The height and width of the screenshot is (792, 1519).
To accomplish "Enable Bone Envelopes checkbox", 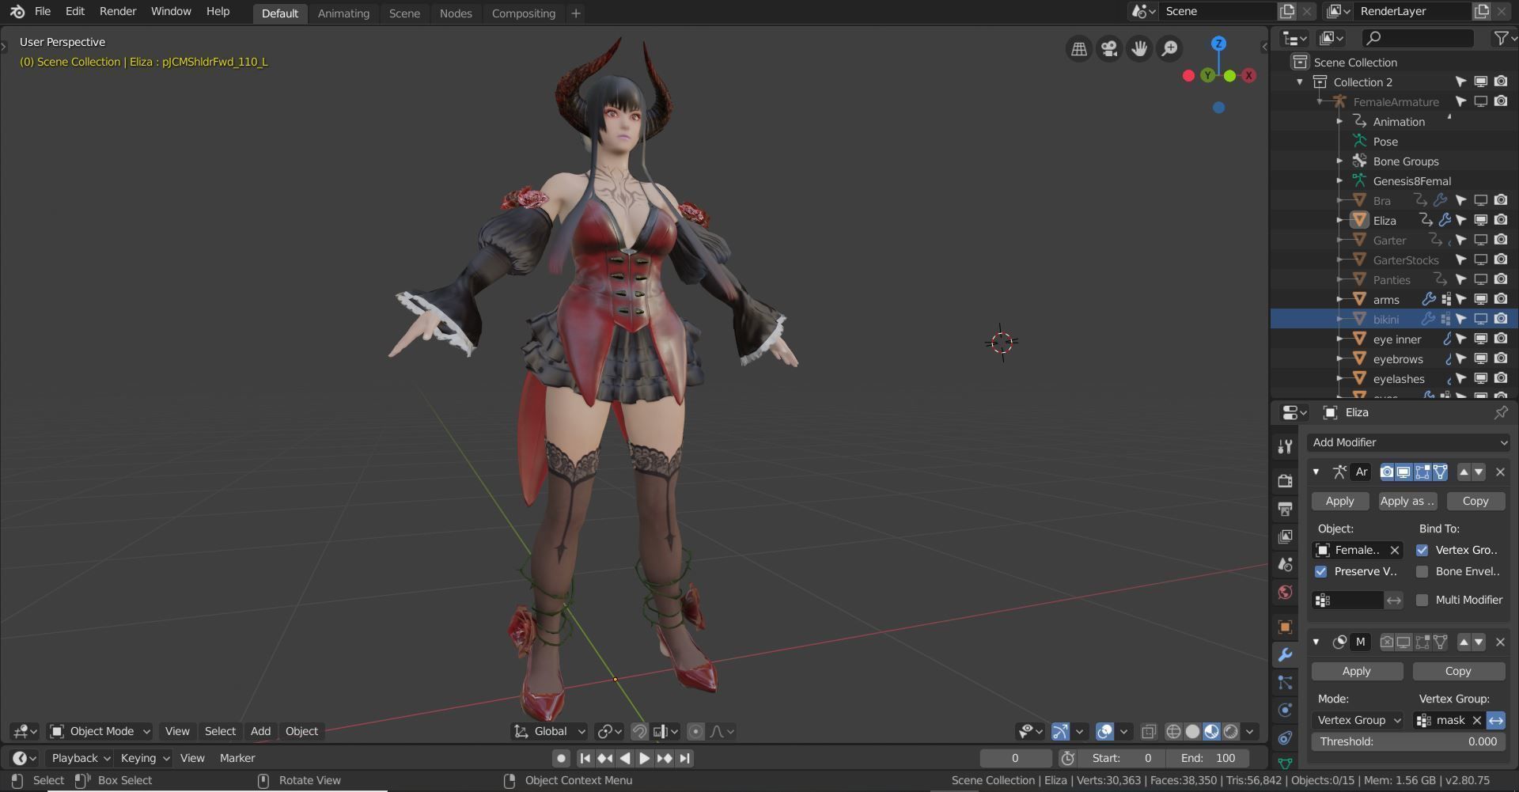I will (1422, 571).
